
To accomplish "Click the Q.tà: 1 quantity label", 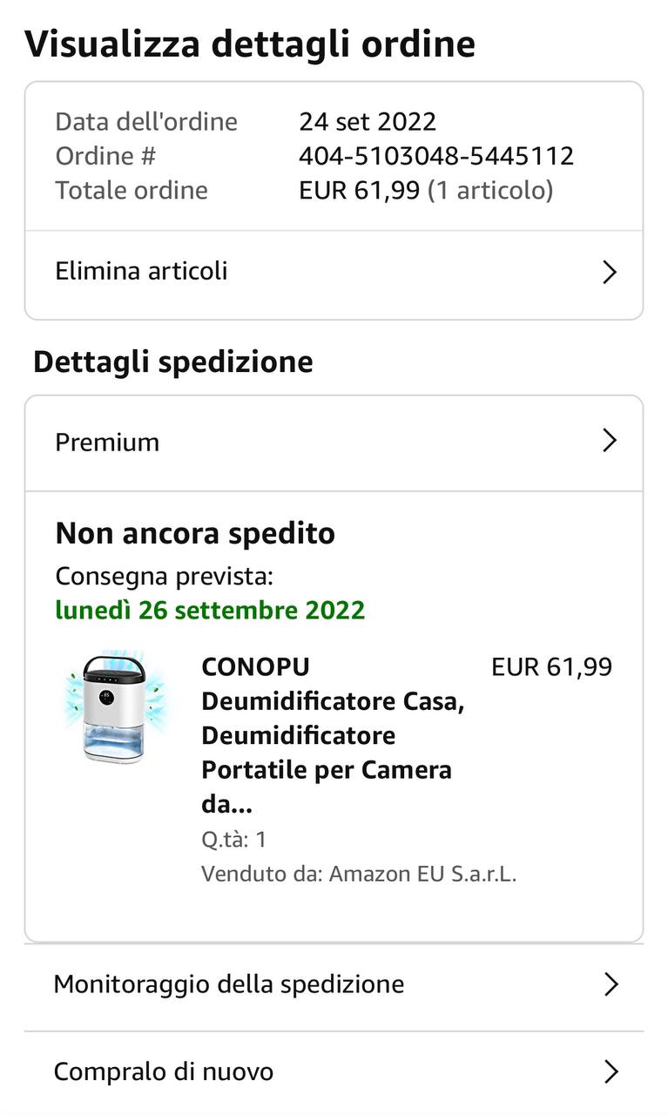I will [233, 840].
